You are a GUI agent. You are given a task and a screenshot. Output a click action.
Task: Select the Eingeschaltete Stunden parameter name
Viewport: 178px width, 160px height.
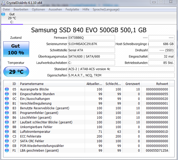(x=37, y=94)
